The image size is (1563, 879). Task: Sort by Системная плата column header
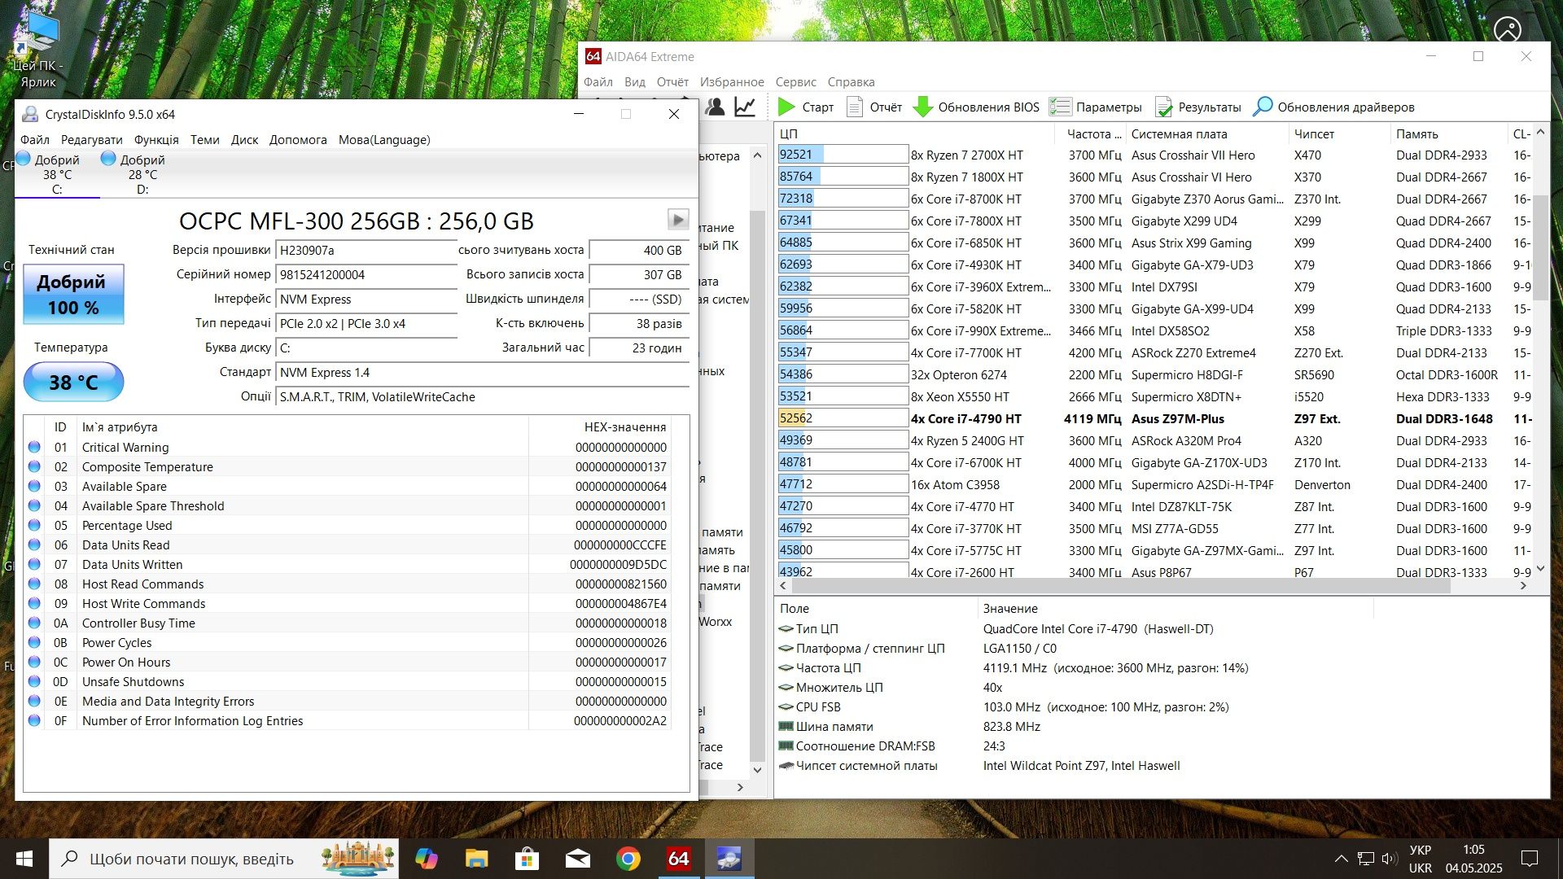pyautogui.click(x=1207, y=133)
